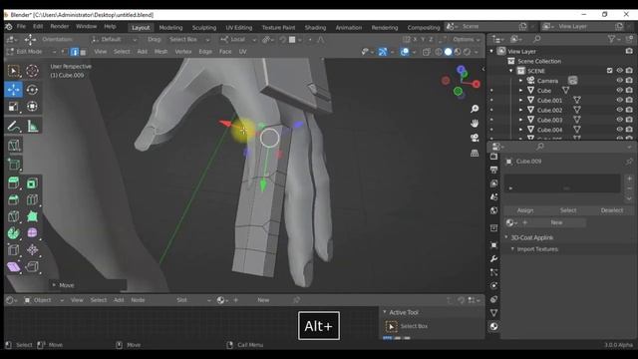The width and height of the screenshot is (638, 359).
Task: Toggle X-ray display in viewport header
Action: 426,52
